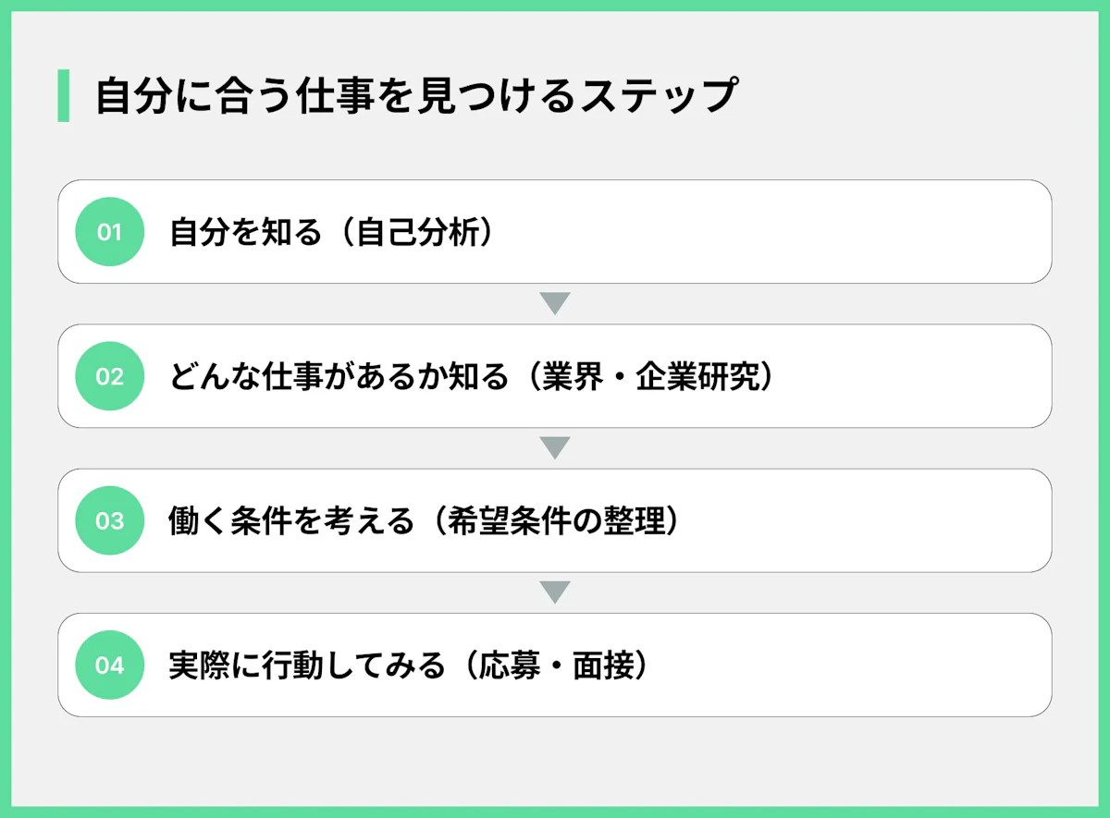Screen dimensions: 1110x818
Task: Select the 自分を知る step text
Action: 244,232
